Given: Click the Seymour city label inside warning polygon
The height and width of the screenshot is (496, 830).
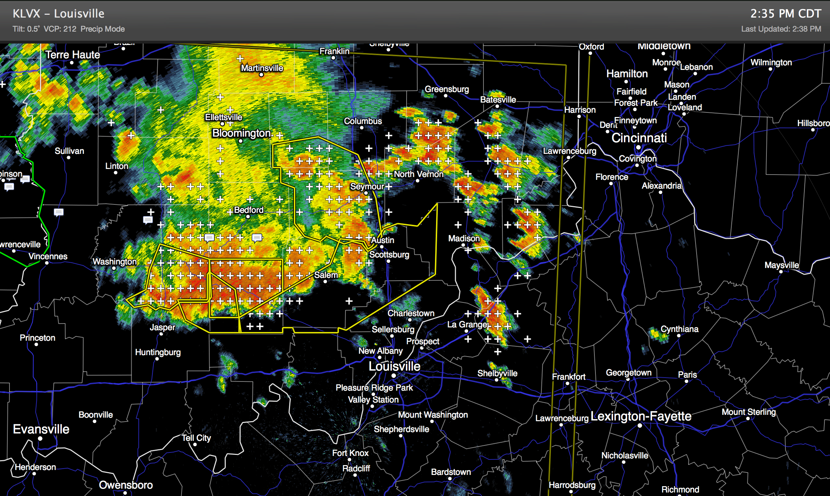Looking at the screenshot, I should [x=367, y=186].
